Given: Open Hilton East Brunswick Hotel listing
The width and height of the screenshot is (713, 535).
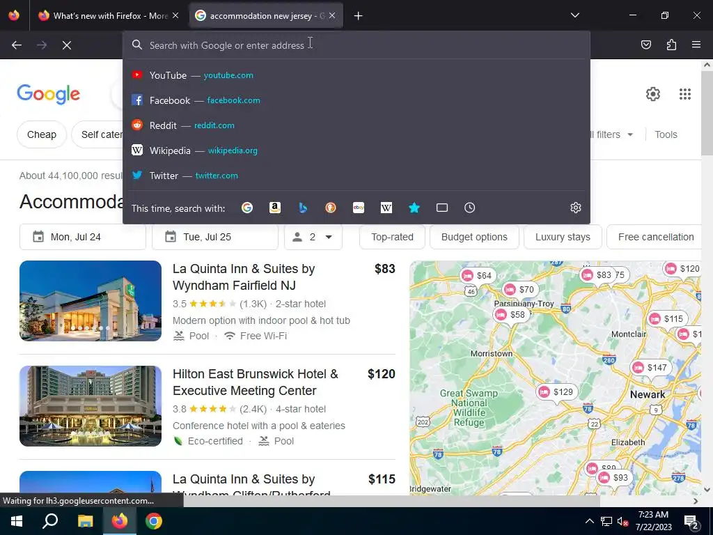Looking at the screenshot, I should 255,382.
